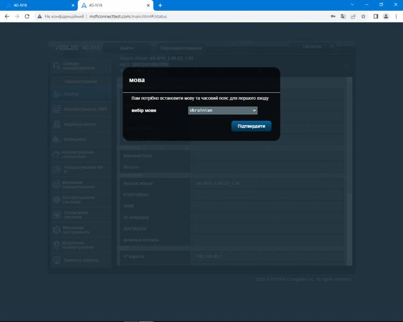
Task: Click the Всього row label
Action: [x=131, y=167]
